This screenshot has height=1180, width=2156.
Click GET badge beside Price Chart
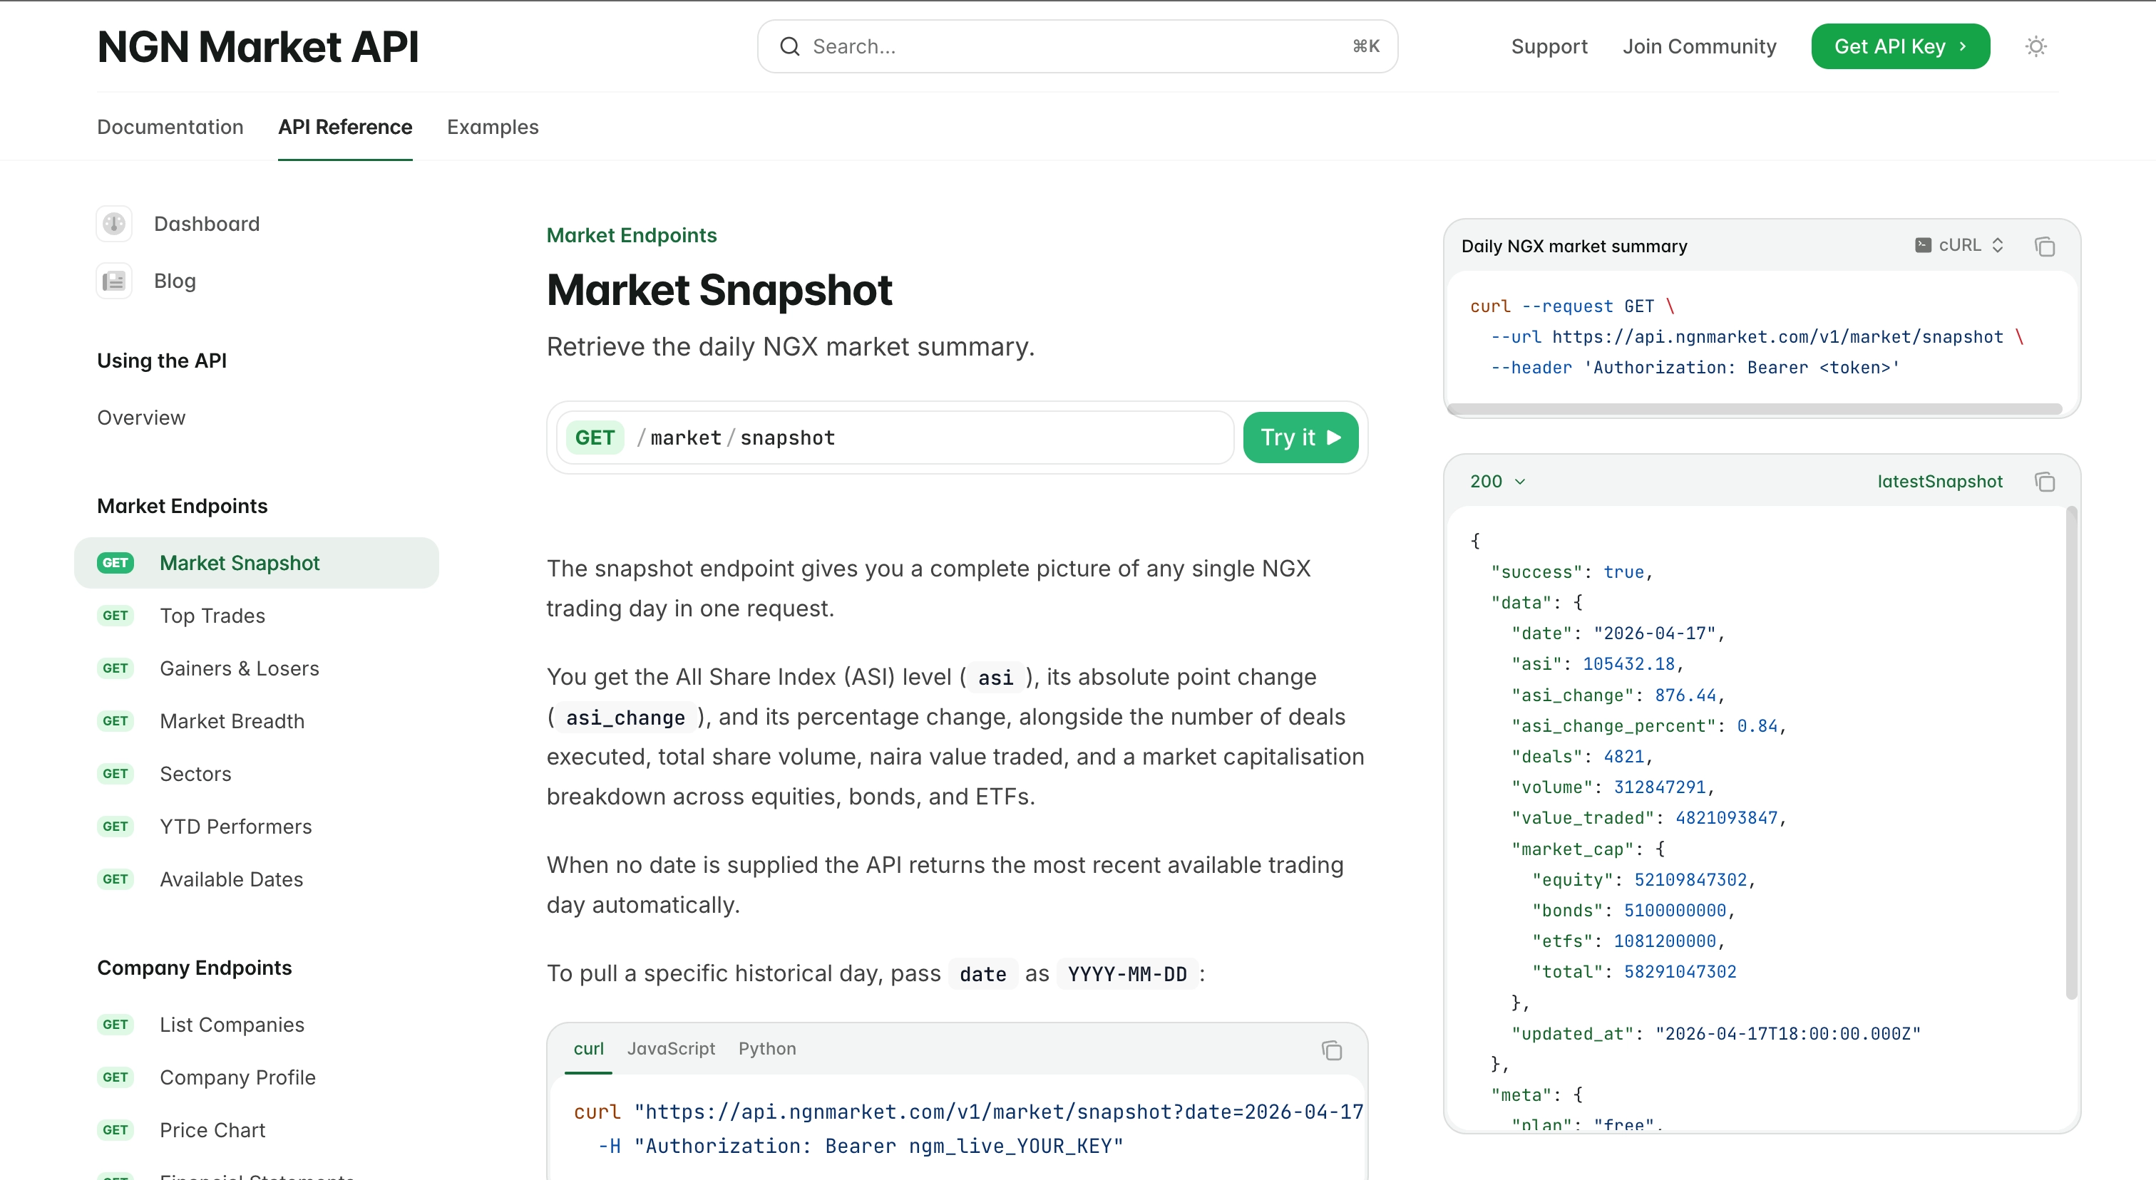pos(115,1130)
